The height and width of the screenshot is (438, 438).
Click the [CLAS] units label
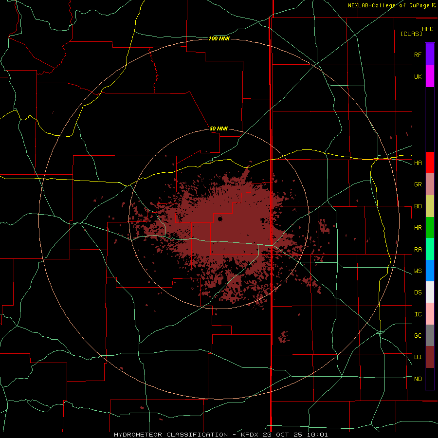click(411, 34)
